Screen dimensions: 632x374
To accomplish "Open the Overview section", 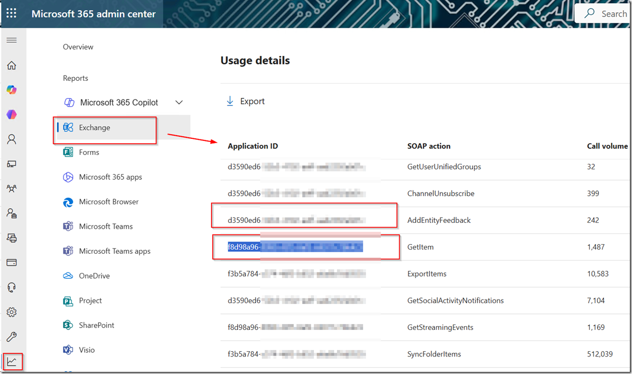I will (x=78, y=47).
